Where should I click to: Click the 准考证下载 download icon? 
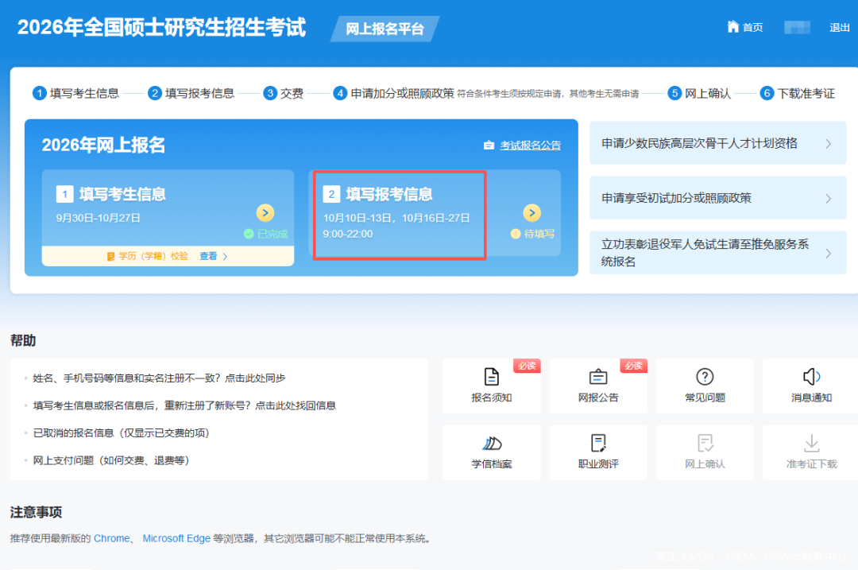(811, 443)
